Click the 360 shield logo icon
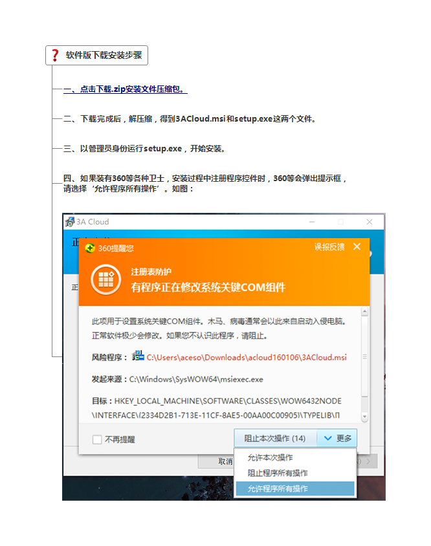The width and height of the screenshot is (431, 546). 90,248
